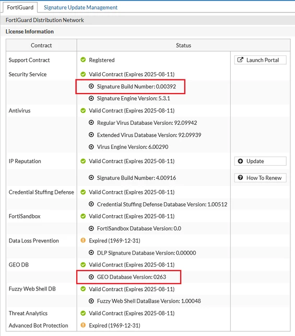Viewport: 295px width, 336px height.
Task: Click the plus icon on the Update button
Action: [240, 161]
